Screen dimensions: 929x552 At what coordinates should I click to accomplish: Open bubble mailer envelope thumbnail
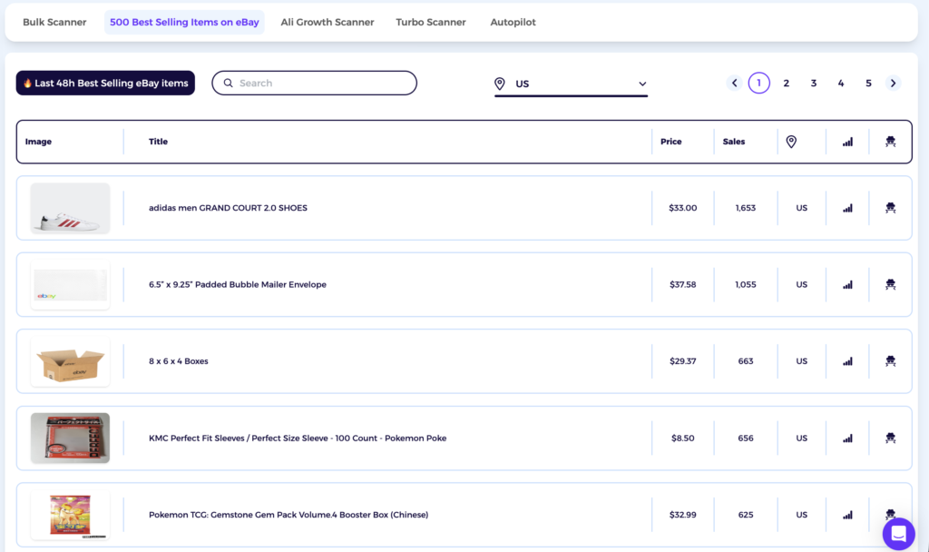click(70, 284)
